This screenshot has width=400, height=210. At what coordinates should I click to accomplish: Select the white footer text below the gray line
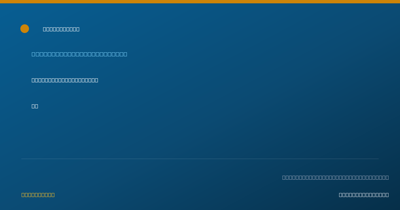tap(364, 195)
